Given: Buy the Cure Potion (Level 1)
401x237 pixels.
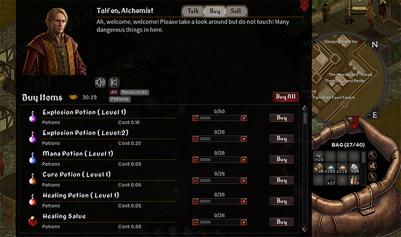Looking at the screenshot, I should 282,180.
